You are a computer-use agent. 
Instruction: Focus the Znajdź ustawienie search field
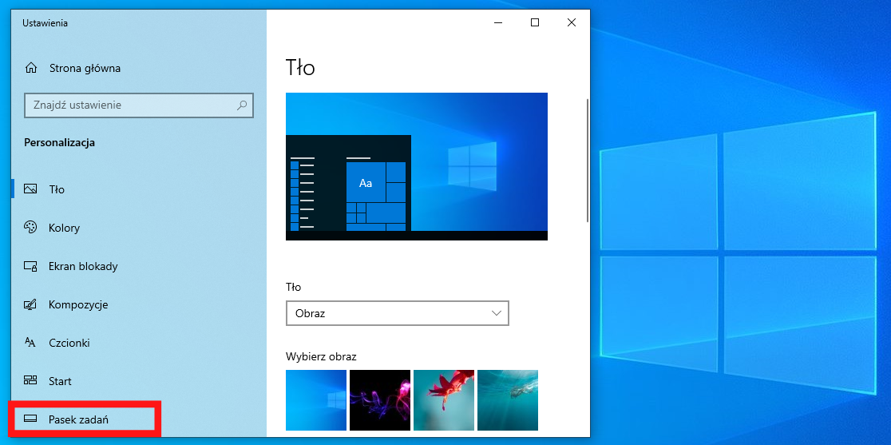(x=139, y=105)
